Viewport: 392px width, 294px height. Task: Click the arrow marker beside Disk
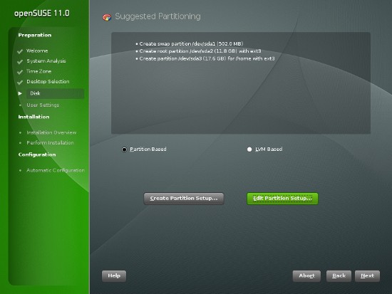[x=20, y=93]
